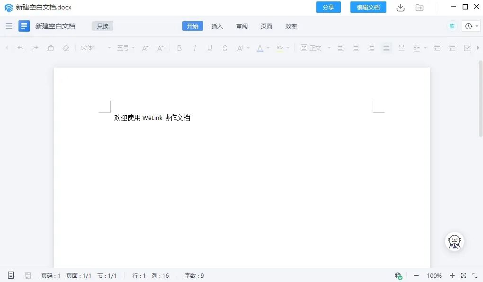Viewport: 483px width, 282px height.
Task: Click the 编辑文档 button
Action: pos(368,8)
